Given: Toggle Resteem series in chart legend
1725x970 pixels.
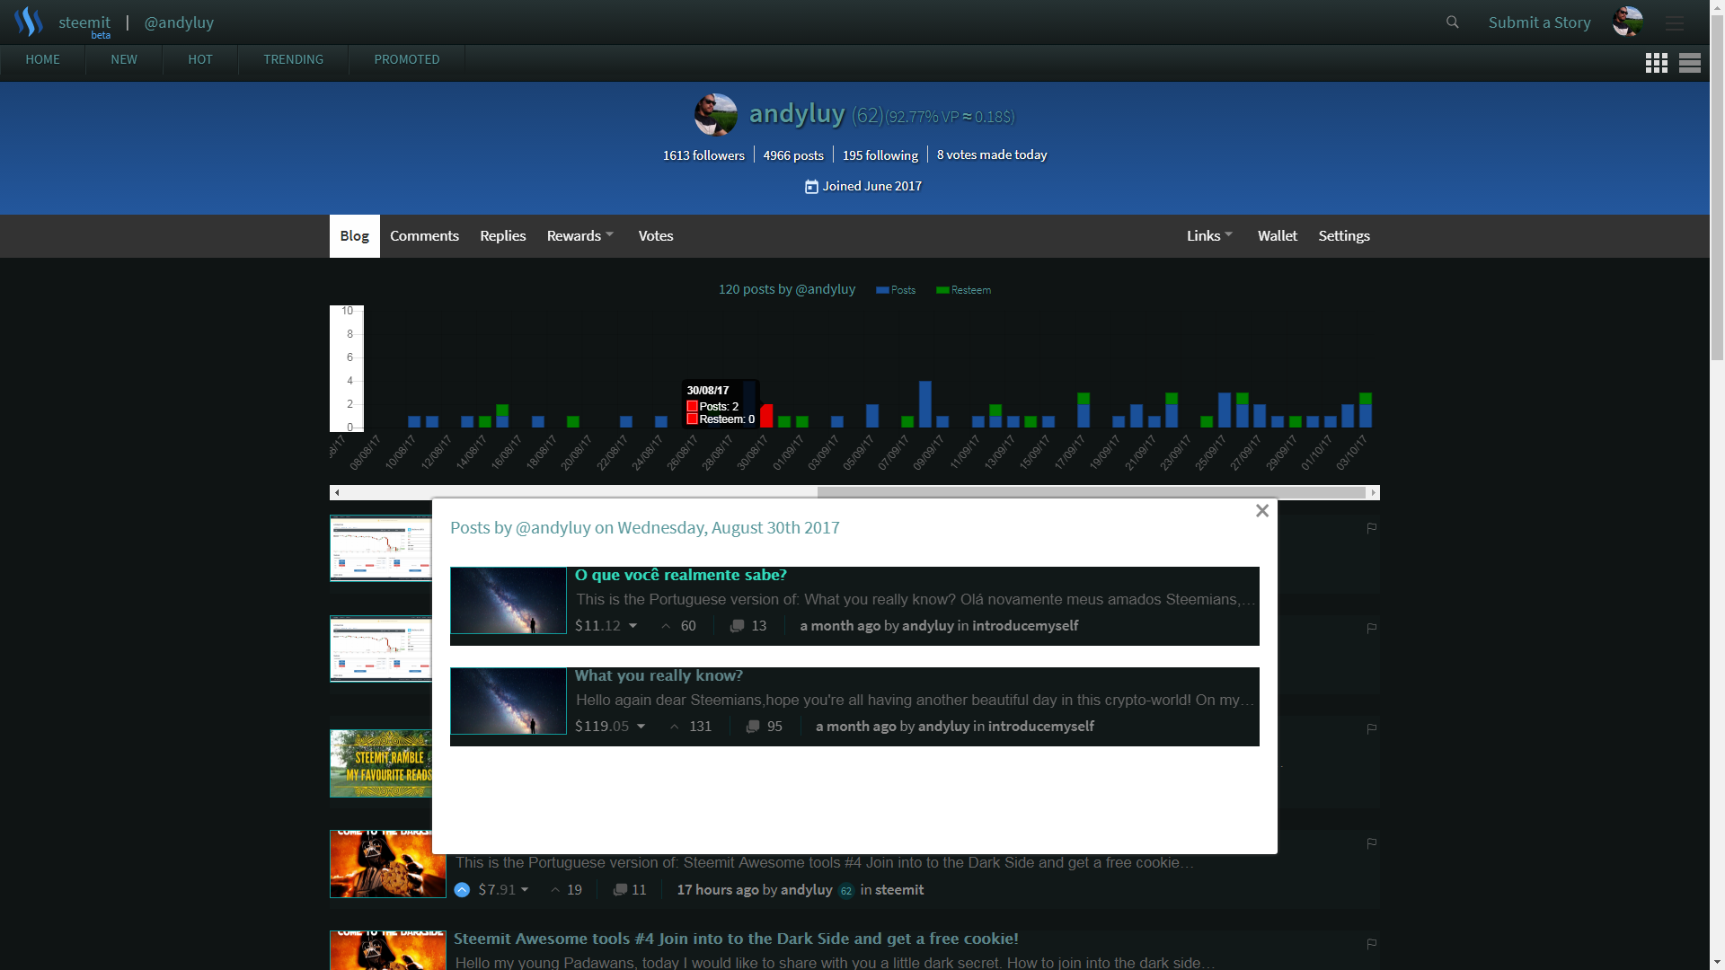Looking at the screenshot, I should pos(963,290).
